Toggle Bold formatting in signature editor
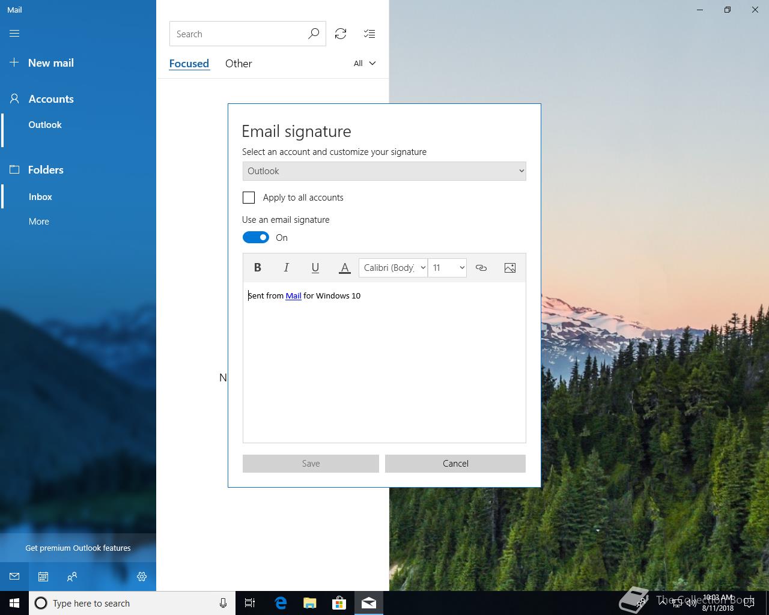The width and height of the screenshot is (769, 615). [x=258, y=268]
